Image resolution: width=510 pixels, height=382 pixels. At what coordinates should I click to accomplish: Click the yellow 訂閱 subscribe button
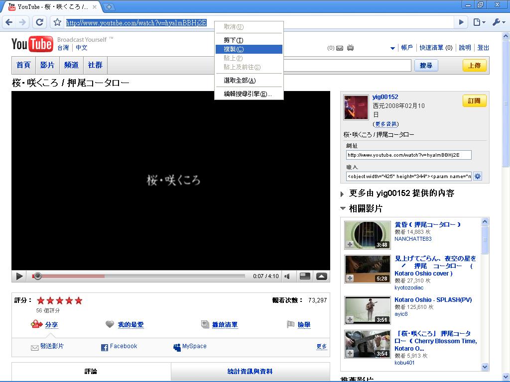474,100
